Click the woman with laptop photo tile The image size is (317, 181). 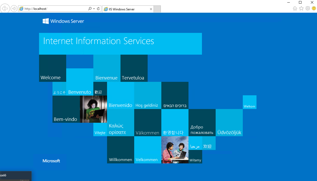[93, 109]
